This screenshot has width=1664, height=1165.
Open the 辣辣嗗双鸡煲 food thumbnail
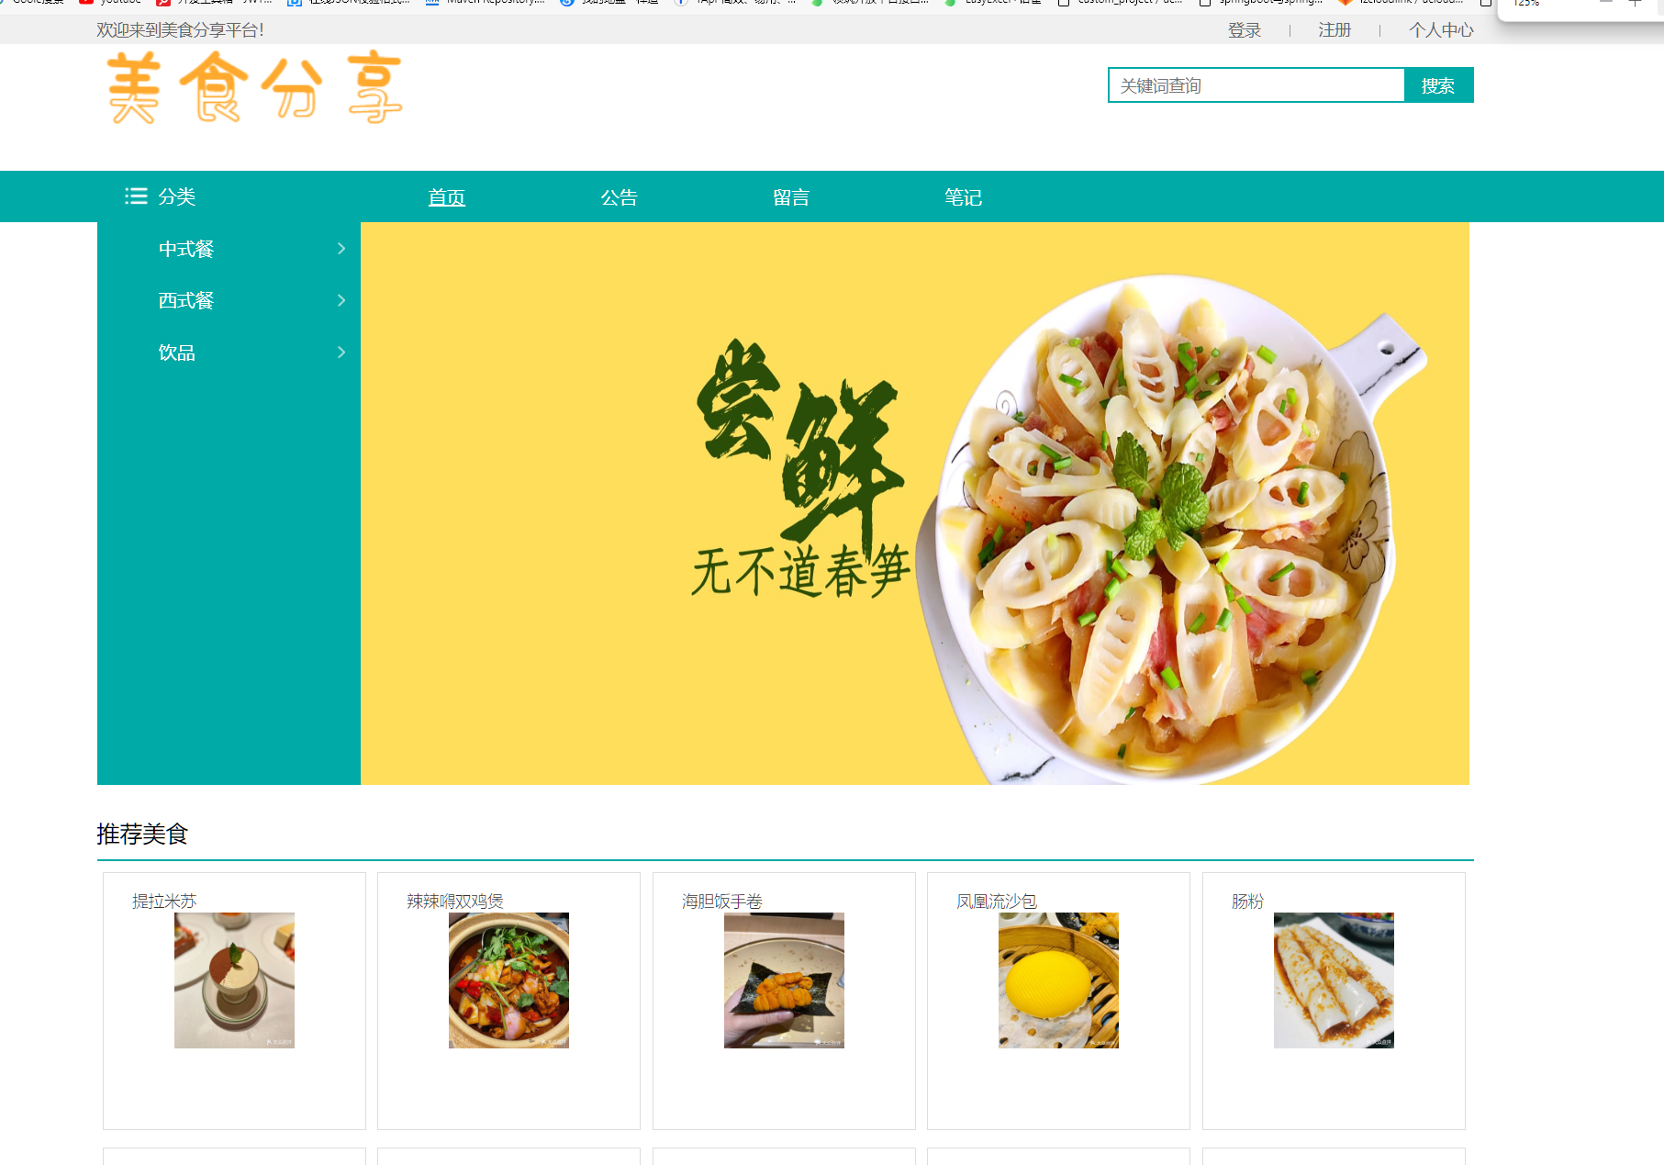tap(508, 980)
